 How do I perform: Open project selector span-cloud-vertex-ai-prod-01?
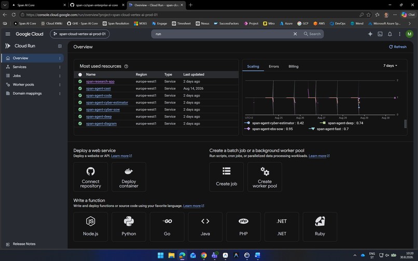[x=80, y=34]
